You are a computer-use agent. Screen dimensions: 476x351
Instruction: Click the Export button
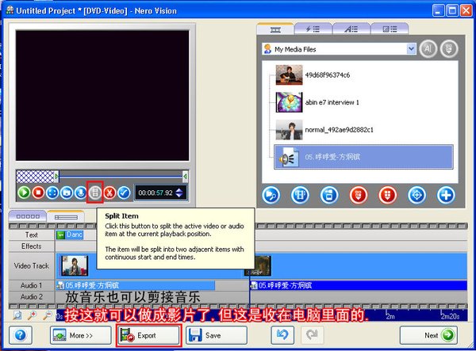pyautogui.click(x=149, y=335)
